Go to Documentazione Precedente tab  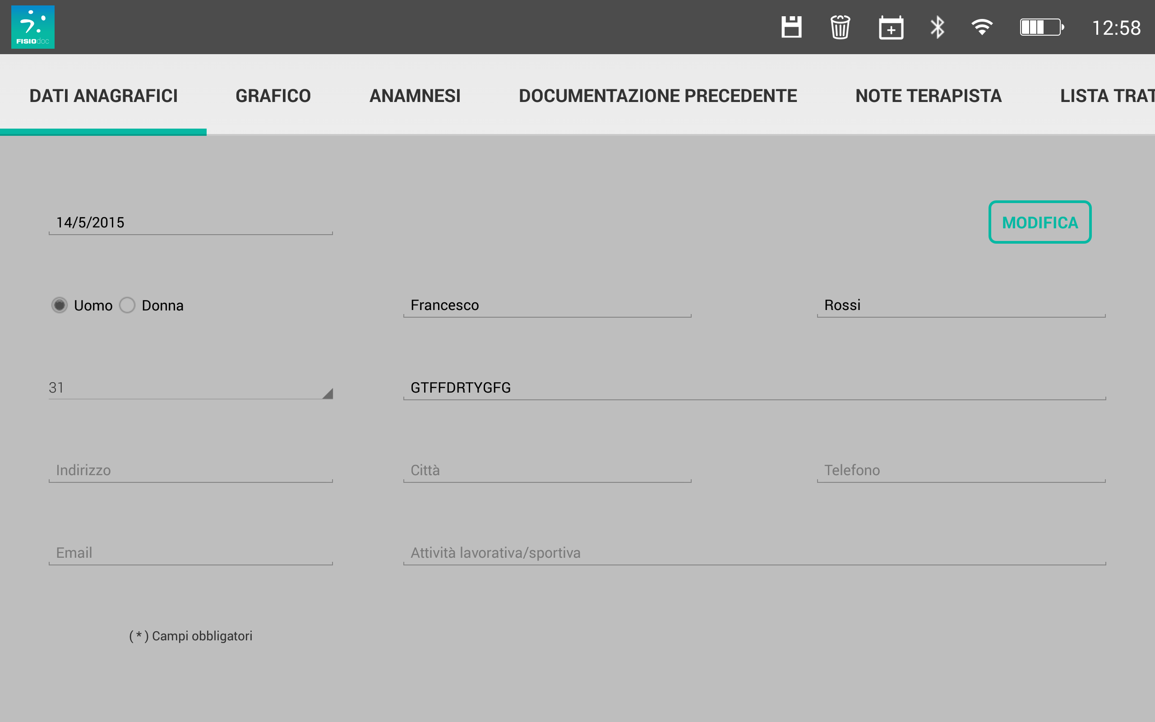pyautogui.click(x=658, y=96)
